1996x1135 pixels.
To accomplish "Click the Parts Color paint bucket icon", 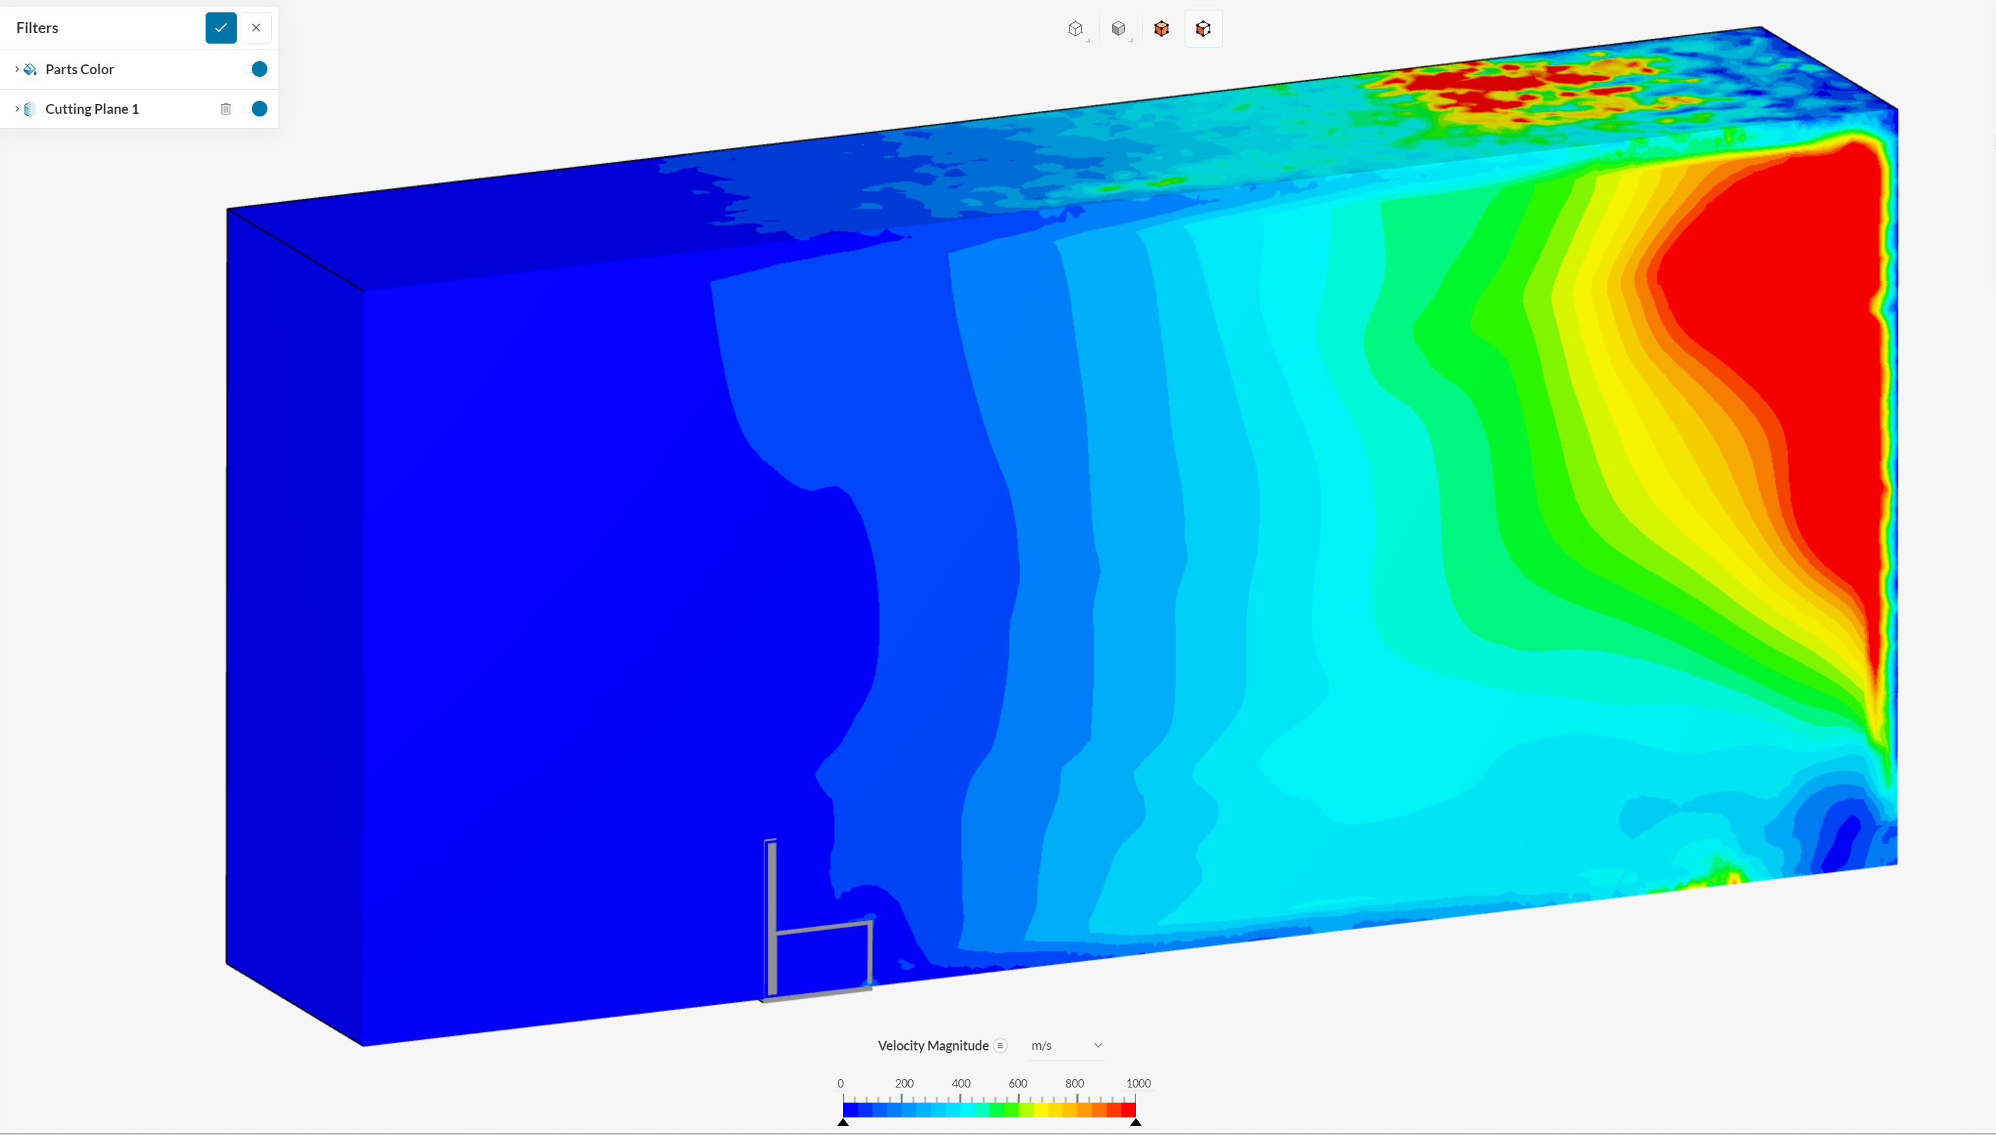I will click(31, 70).
